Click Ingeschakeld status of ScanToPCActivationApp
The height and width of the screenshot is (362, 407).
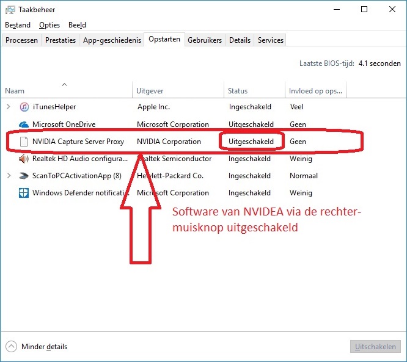(249, 176)
